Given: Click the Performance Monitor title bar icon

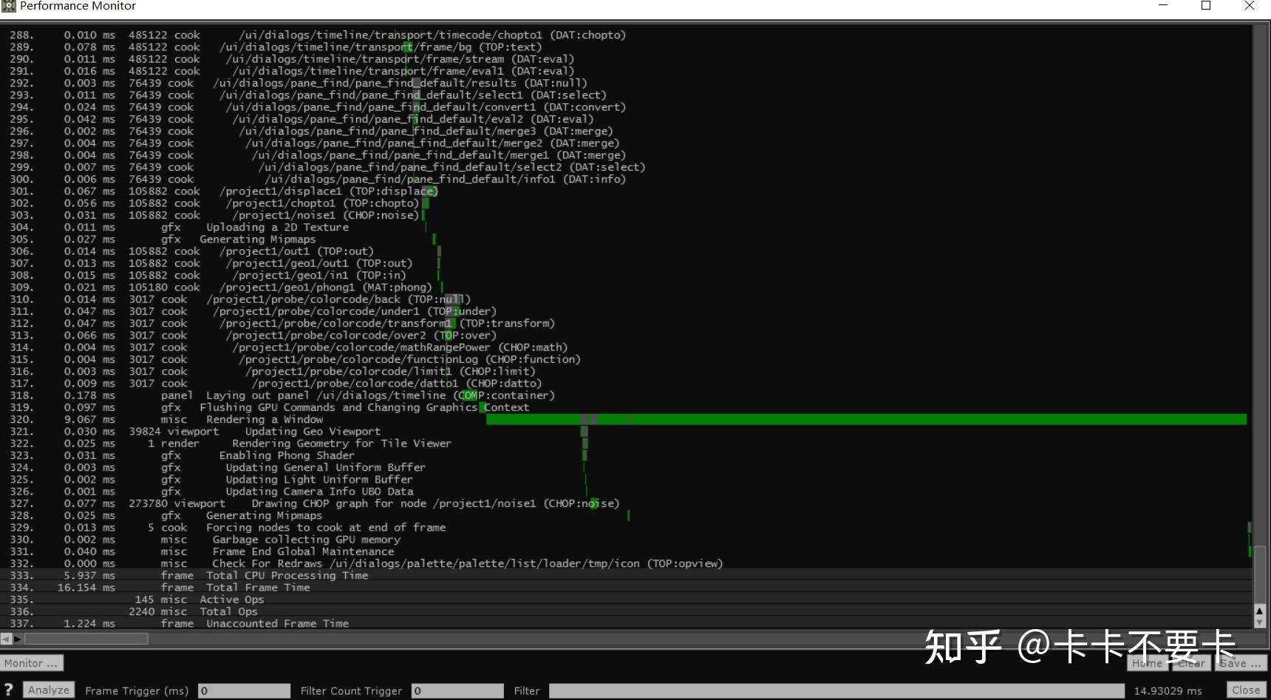Looking at the screenshot, I should tap(8, 6).
